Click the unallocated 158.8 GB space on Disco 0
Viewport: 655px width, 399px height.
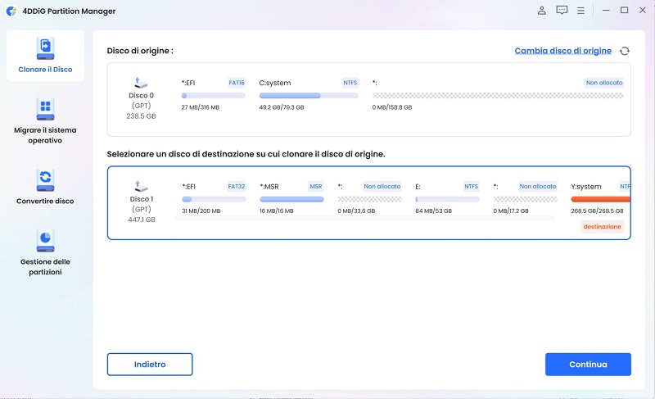(498, 96)
